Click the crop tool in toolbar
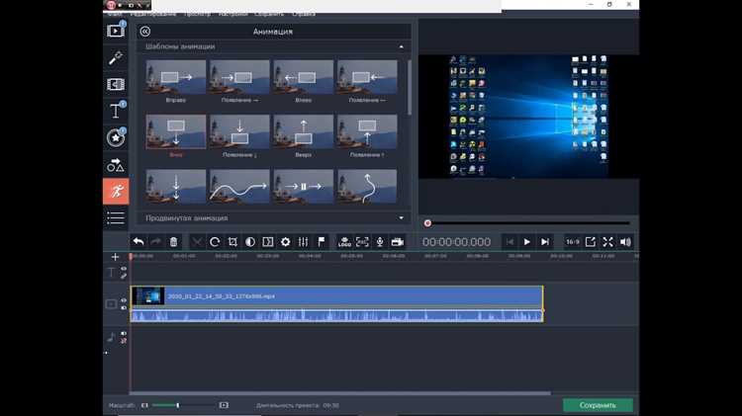 [232, 242]
